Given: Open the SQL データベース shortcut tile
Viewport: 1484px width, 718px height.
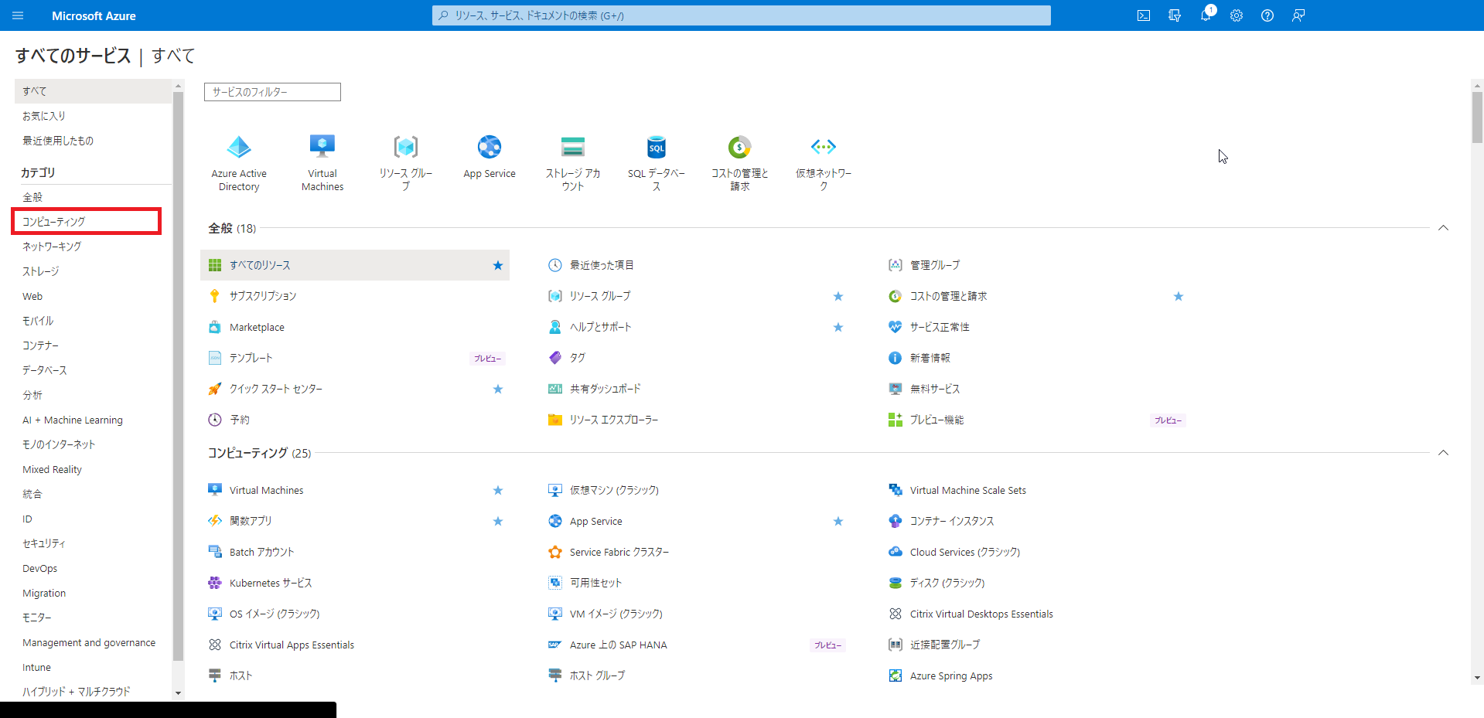Looking at the screenshot, I should coord(657,163).
